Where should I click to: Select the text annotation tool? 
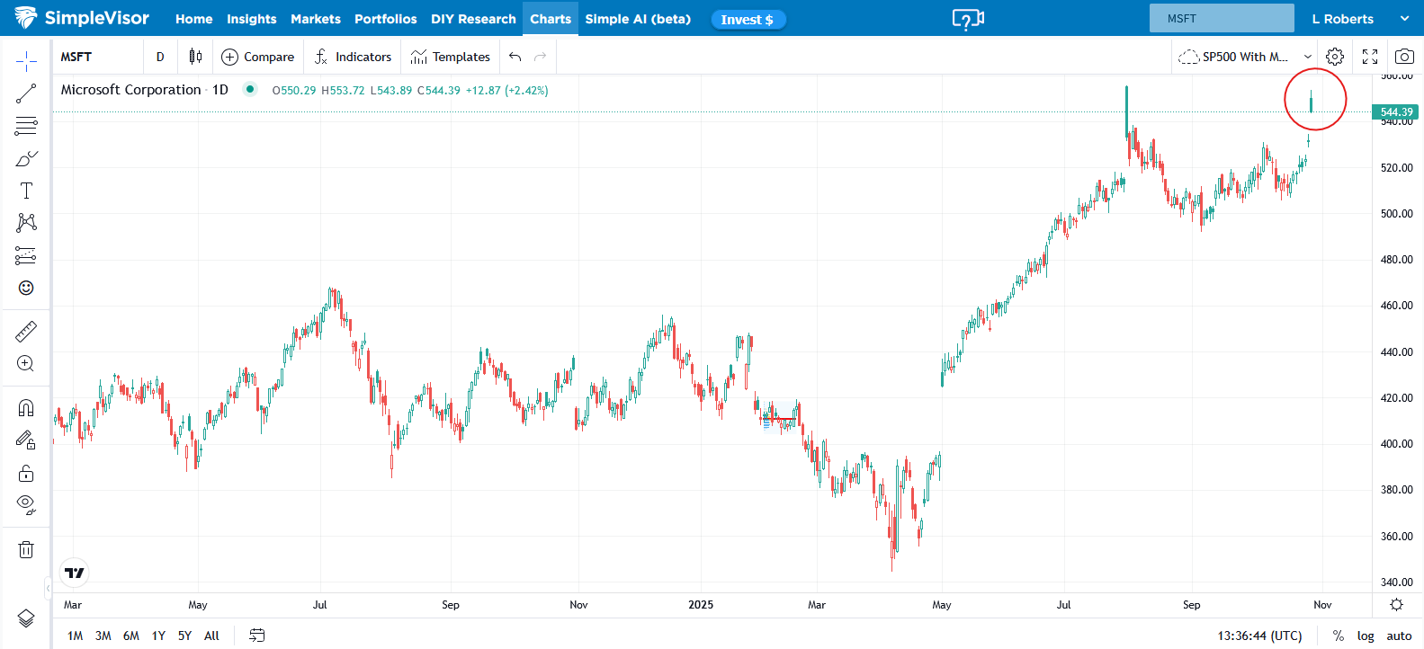coord(26,191)
